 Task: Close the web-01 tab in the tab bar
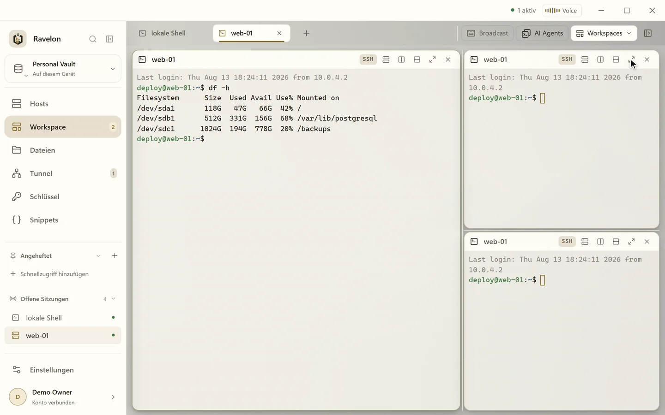point(279,33)
